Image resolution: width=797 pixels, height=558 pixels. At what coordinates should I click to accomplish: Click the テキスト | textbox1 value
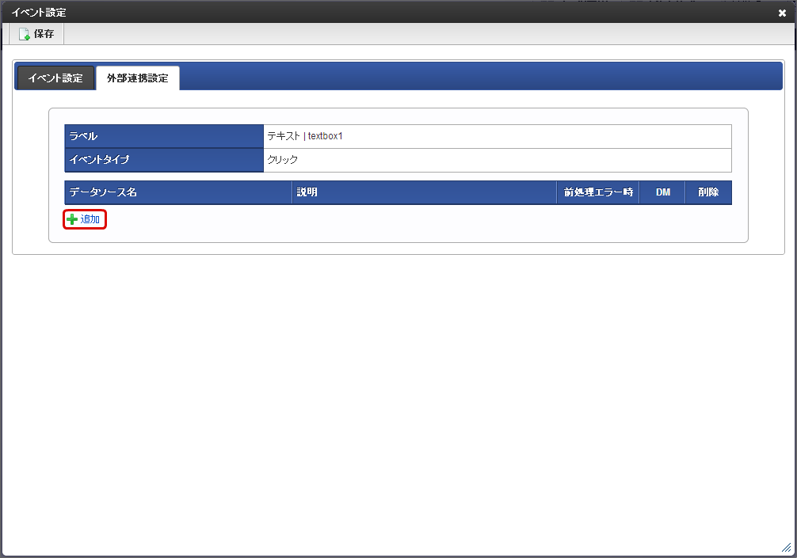[x=305, y=136]
